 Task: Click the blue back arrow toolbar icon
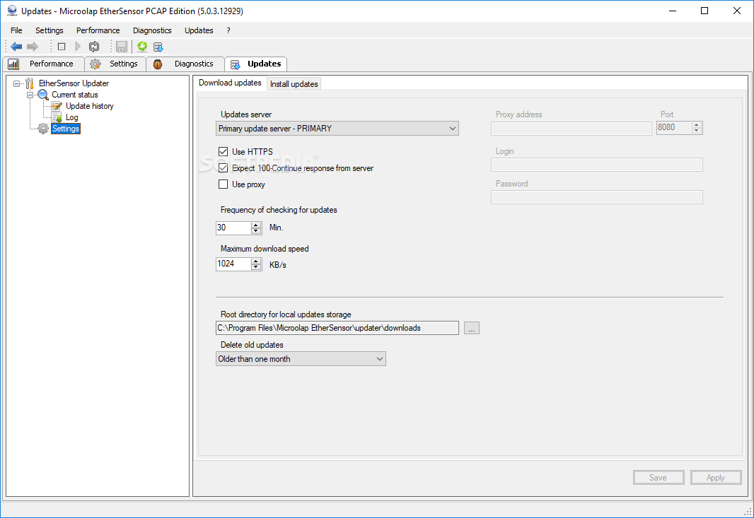pos(16,47)
